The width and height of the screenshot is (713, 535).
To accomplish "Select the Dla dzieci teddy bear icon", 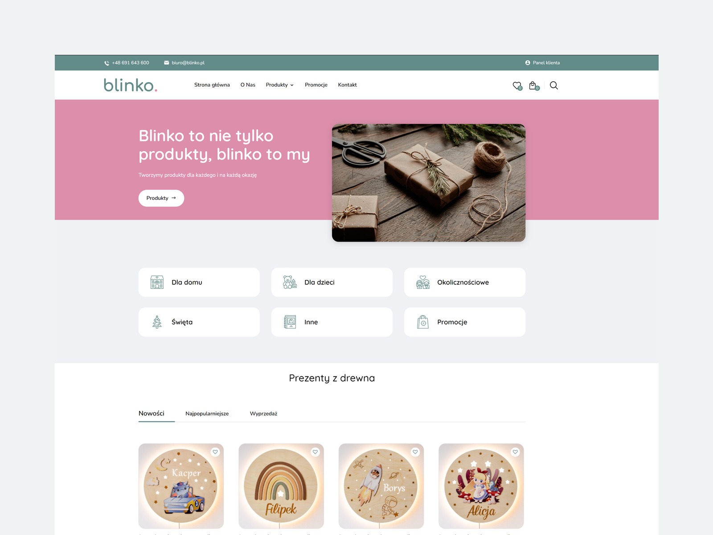I will pos(290,282).
